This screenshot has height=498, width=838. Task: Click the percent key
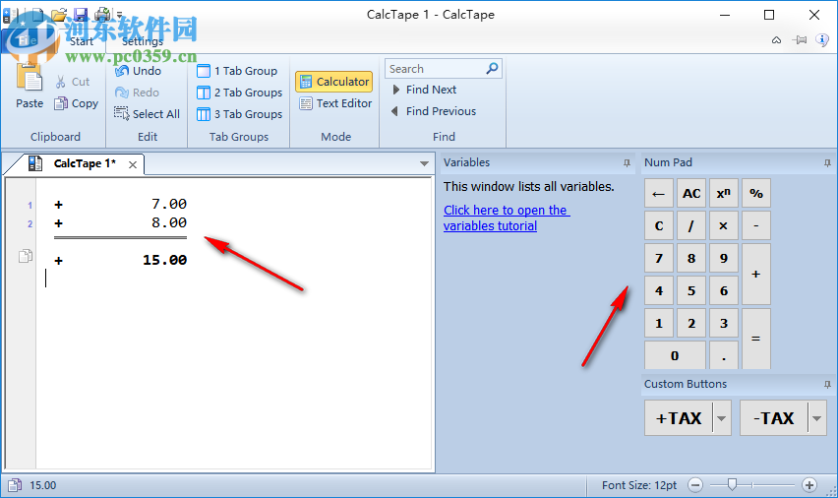coord(756,193)
